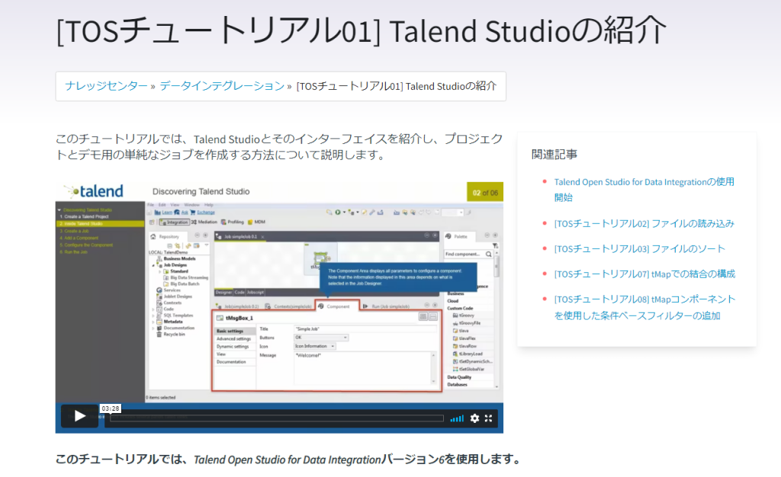Image resolution: width=781 pixels, height=477 pixels.
Task: Expand the Data Quality palette category
Action: point(459,377)
